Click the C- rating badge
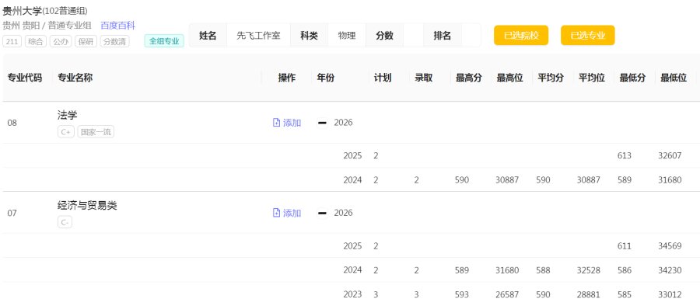Screen dimensions: 700x306 pyautogui.click(x=65, y=222)
